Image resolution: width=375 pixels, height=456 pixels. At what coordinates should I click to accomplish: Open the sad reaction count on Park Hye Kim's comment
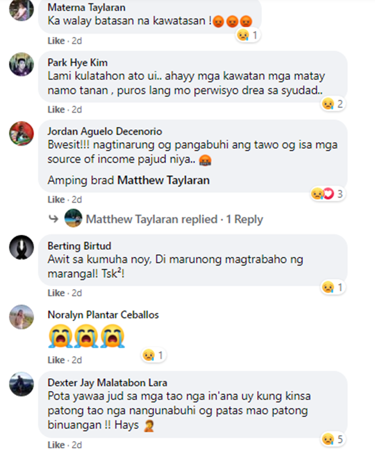coord(333,104)
